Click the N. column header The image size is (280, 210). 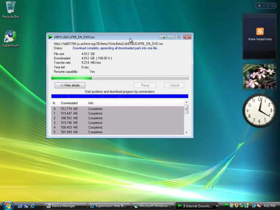[x=54, y=103]
